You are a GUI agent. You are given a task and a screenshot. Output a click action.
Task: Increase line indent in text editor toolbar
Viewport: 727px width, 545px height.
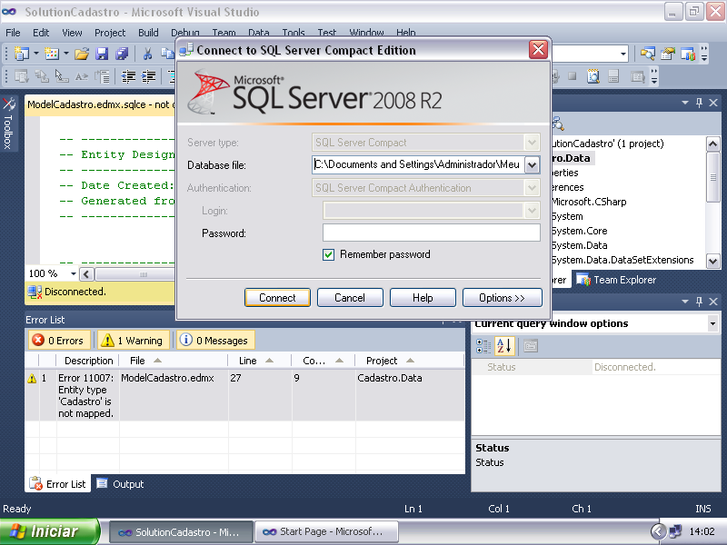pyautogui.click(x=148, y=76)
